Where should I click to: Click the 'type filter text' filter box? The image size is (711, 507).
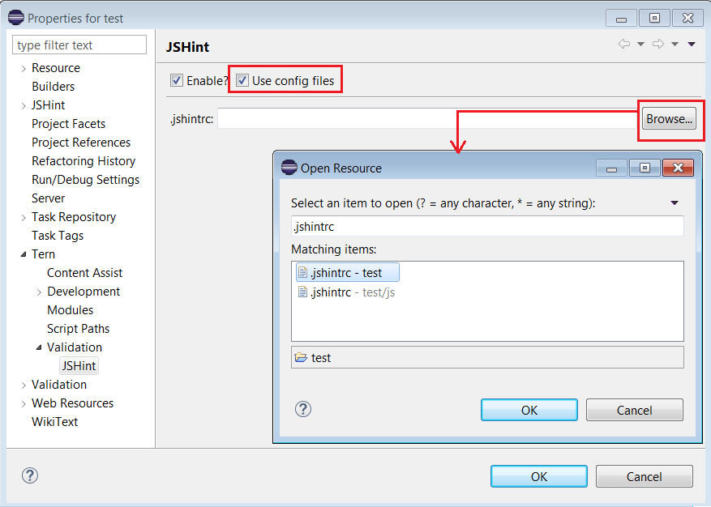pos(79,44)
